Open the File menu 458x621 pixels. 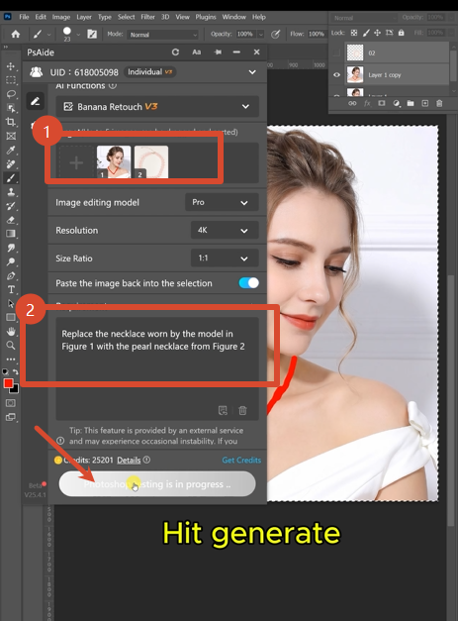[24, 17]
